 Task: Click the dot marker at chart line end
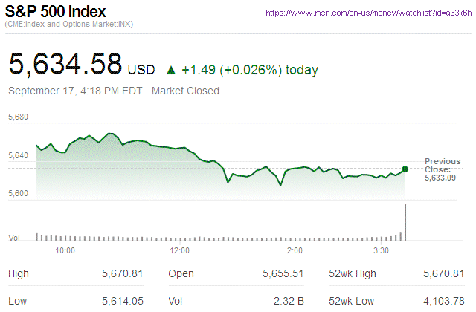pos(405,169)
